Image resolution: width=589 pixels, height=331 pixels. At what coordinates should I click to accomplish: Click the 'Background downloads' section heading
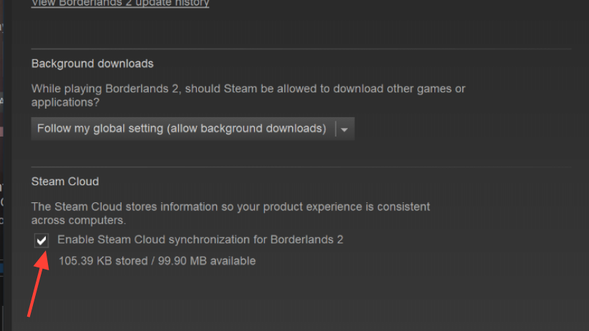pos(92,64)
